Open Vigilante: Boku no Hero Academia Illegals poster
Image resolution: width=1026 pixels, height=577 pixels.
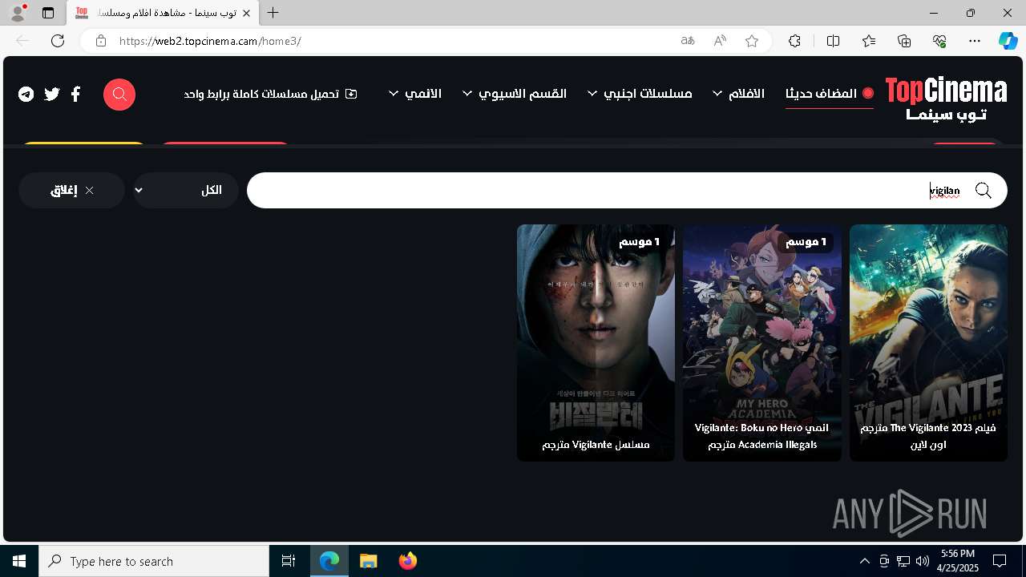click(762, 343)
